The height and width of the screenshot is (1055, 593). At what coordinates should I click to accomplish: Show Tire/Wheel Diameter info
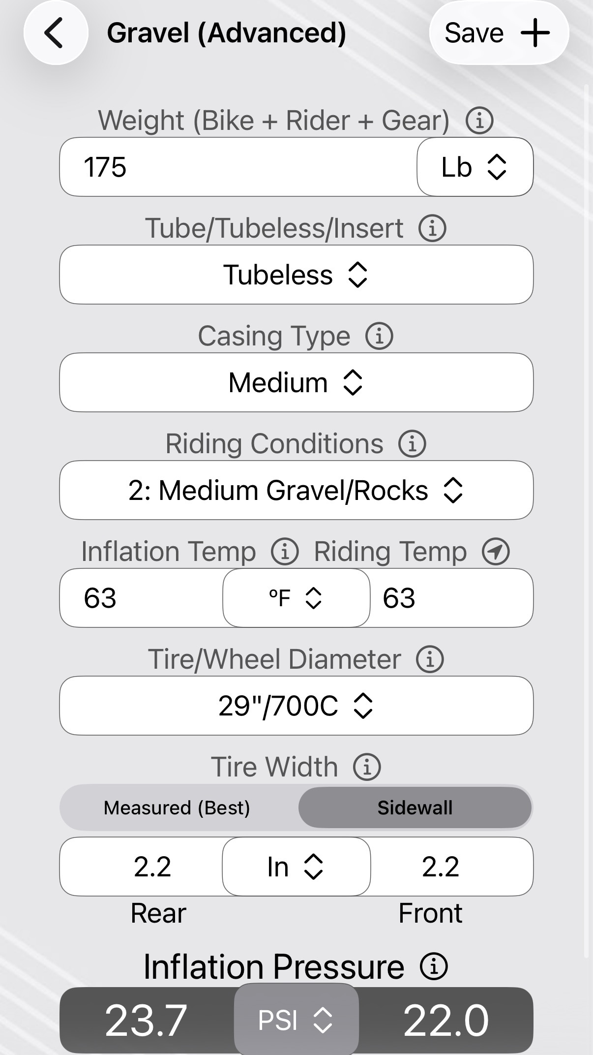coord(430,659)
